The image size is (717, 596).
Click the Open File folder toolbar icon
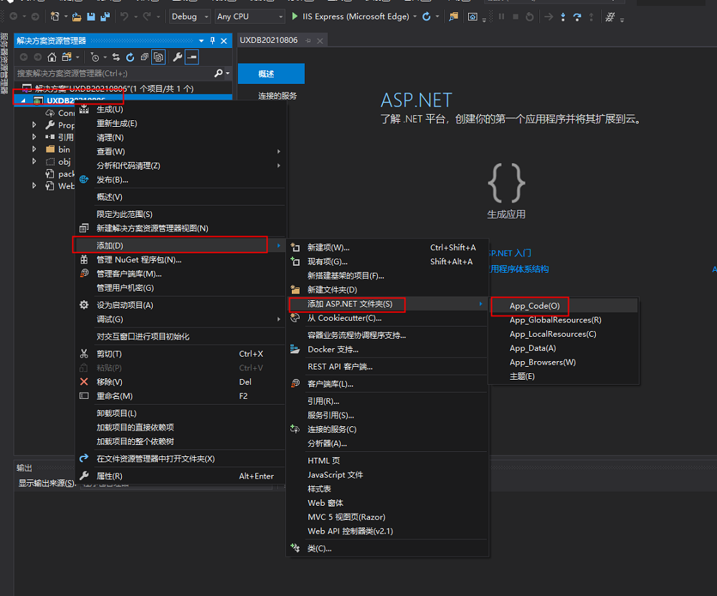pyautogui.click(x=77, y=16)
